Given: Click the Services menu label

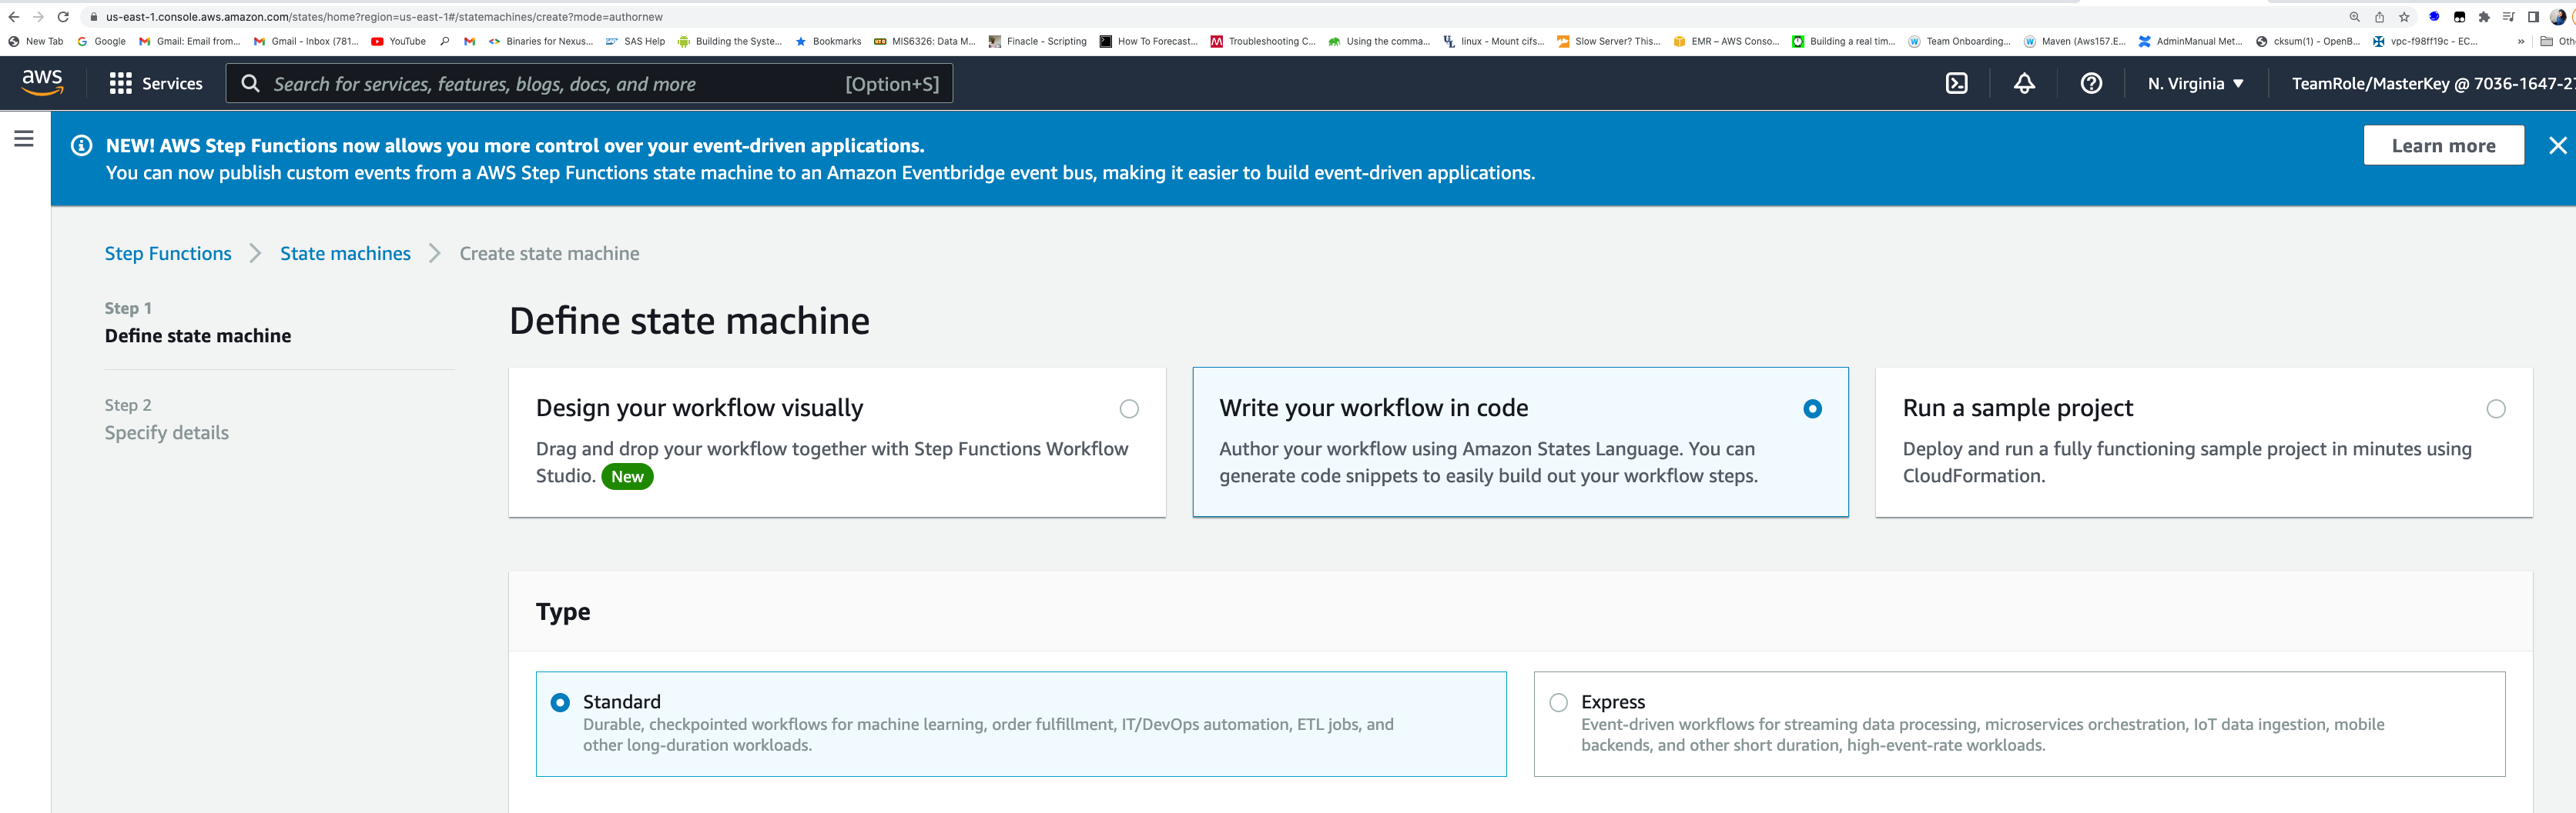Looking at the screenshot, I should pos(172,84).
